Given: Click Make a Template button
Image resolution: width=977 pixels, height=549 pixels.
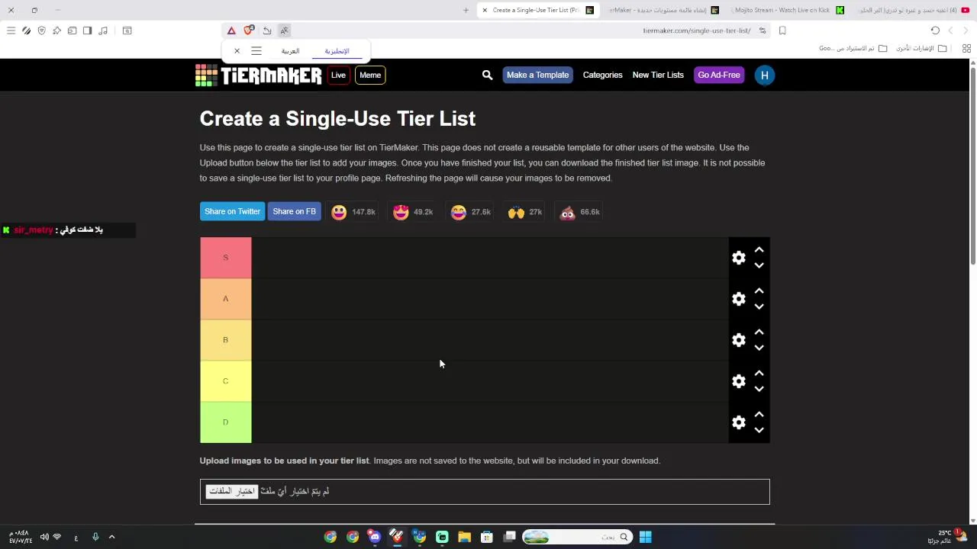Looking at the screenshot, I should click(x=537, y=75).
